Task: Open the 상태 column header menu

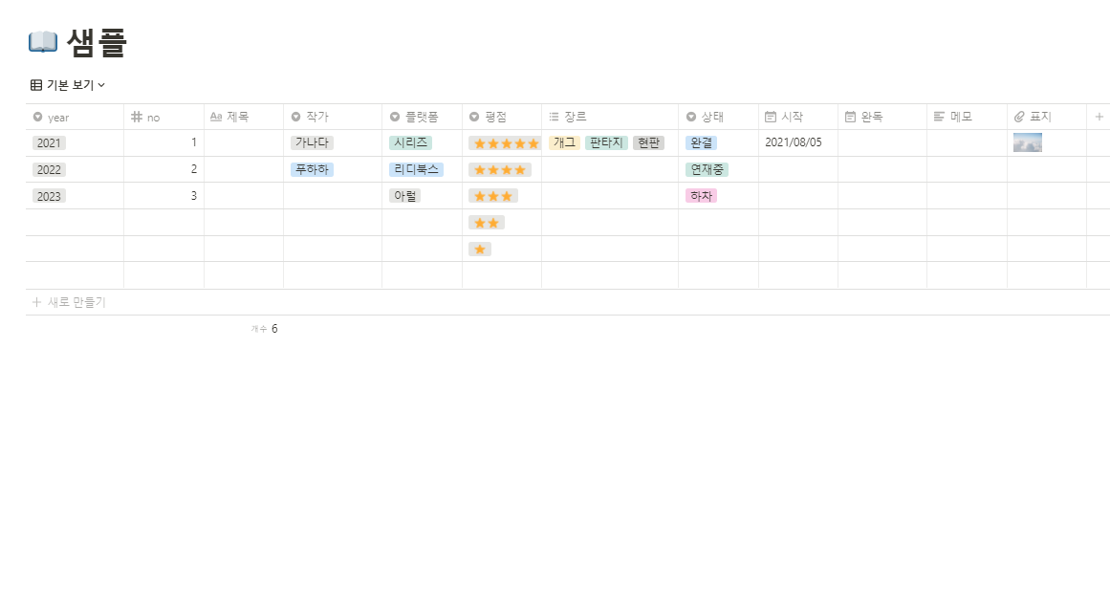Action: [x=711, y=117]
